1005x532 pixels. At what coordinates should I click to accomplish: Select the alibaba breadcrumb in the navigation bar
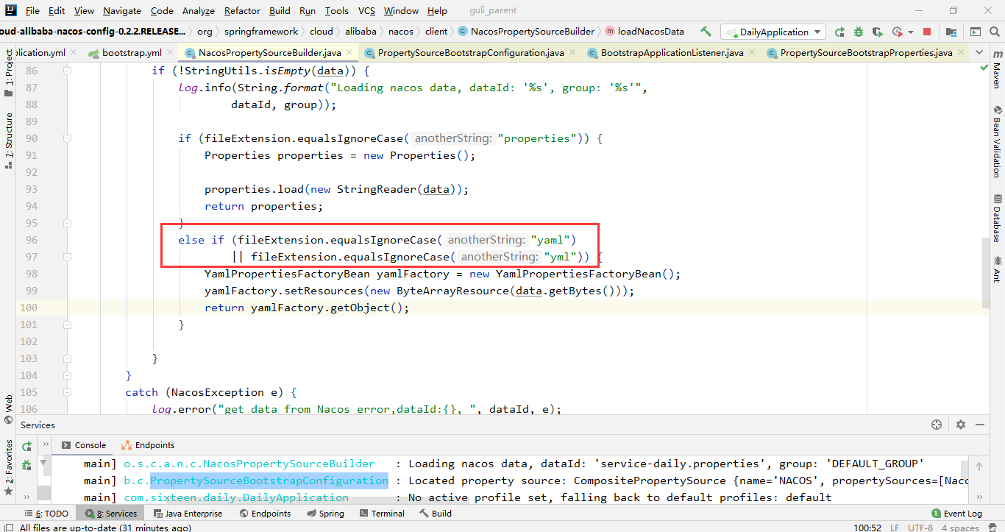[360, 32]
